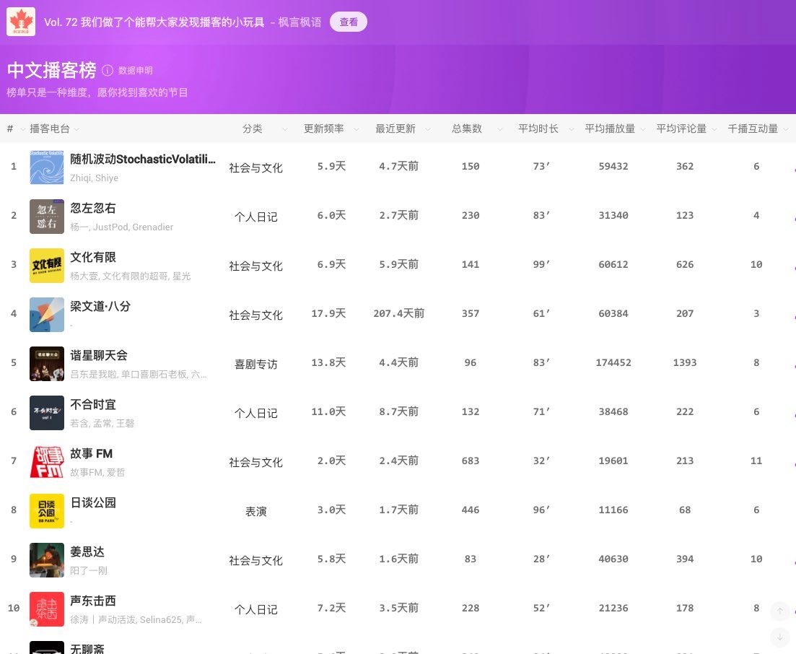Click the 60612 average plays value
Viewport: 796px width, 654px height.
(x=613, y=264)
